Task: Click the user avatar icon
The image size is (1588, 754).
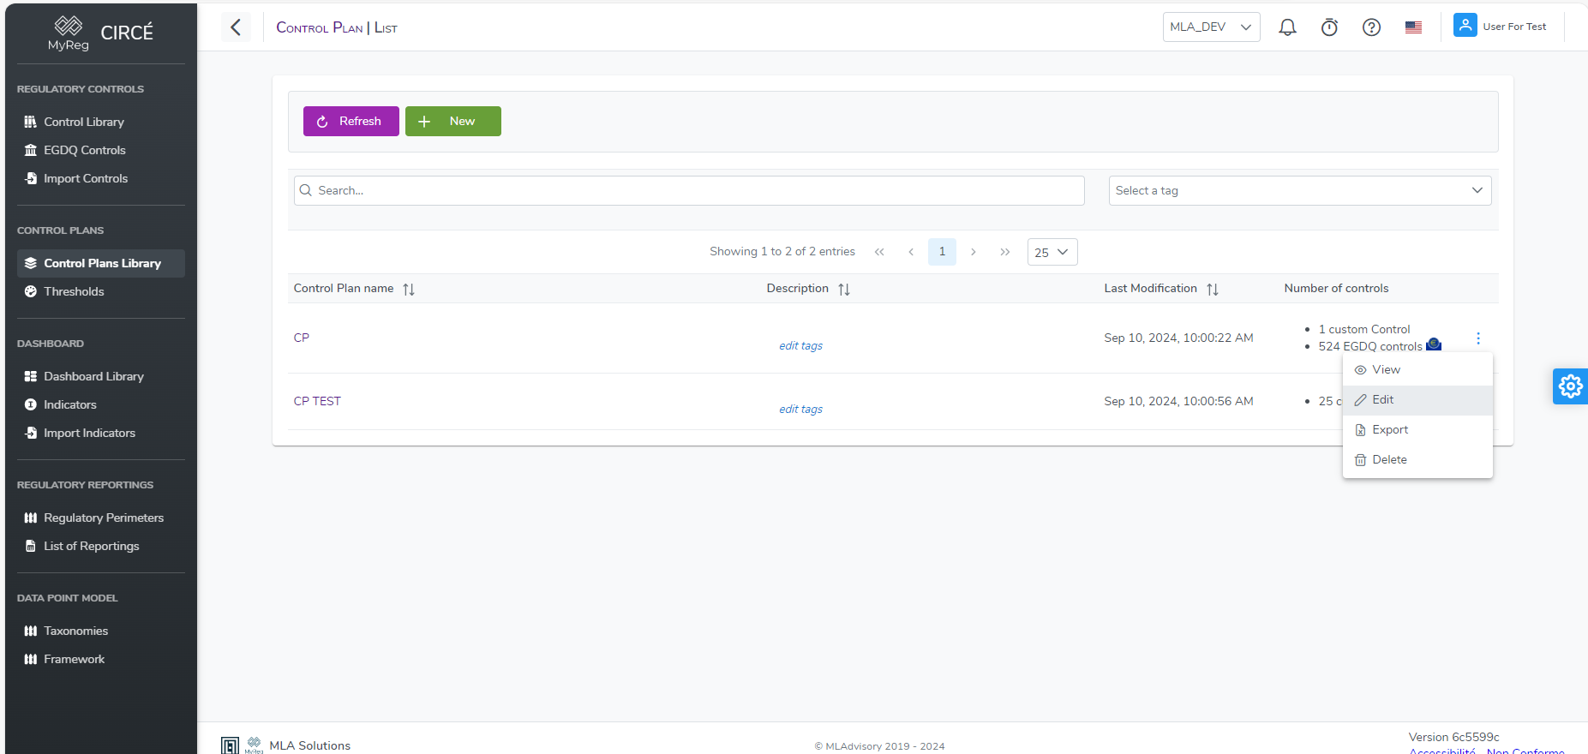Action: coord(1465,26)
